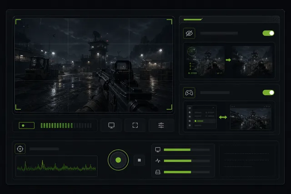Click the game controller icon
This screenshot has width=291, height=194.
tap(189, 93)
